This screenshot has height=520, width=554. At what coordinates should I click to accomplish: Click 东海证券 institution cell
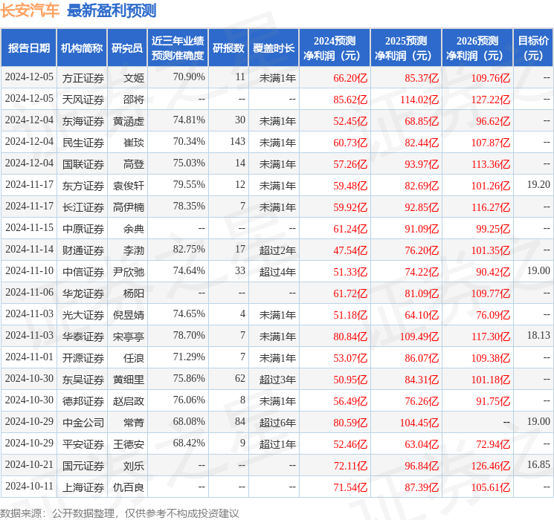tap(83, 121)
